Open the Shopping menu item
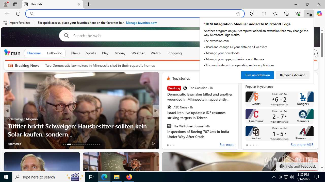Viewport: 325px width, 182px height. point(174,53)
